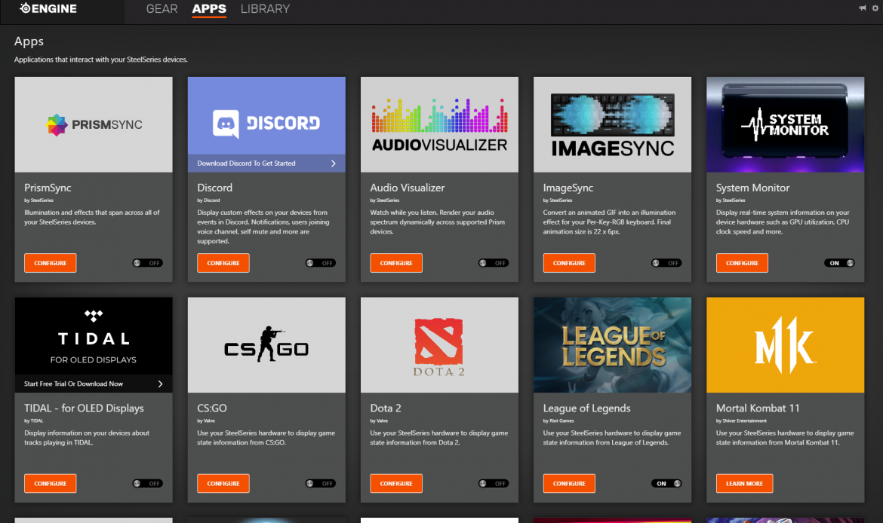Configure the Audio Visualizer app

(x=396, y=263)
